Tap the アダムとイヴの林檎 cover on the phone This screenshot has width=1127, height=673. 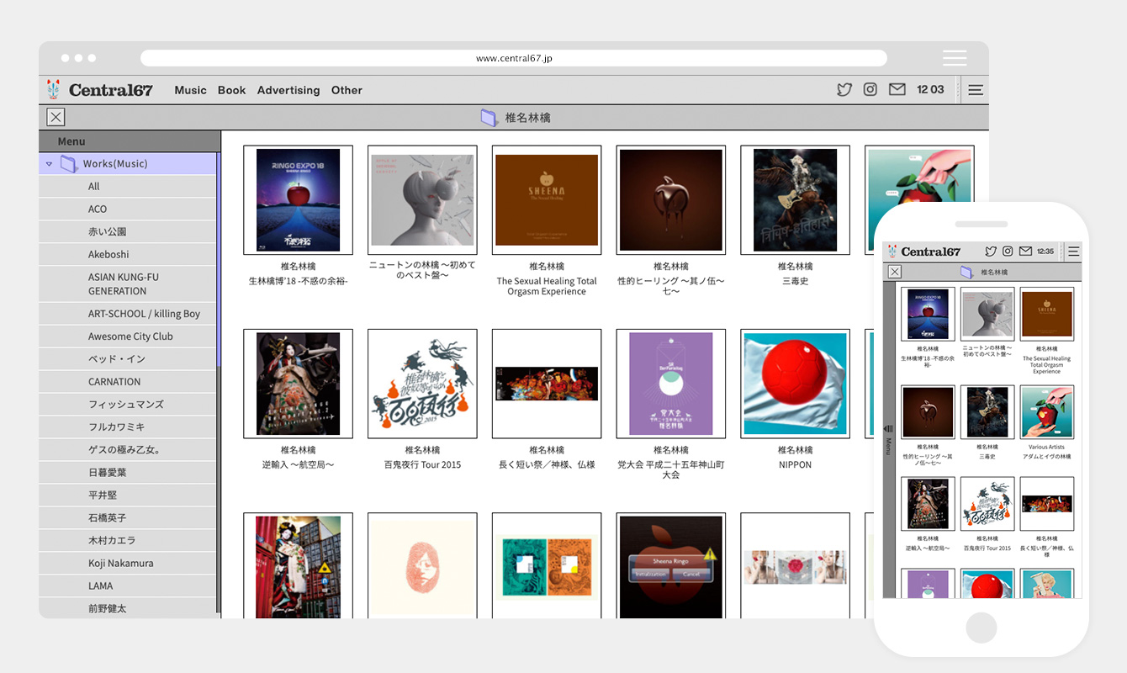[x=1046, y=412]
